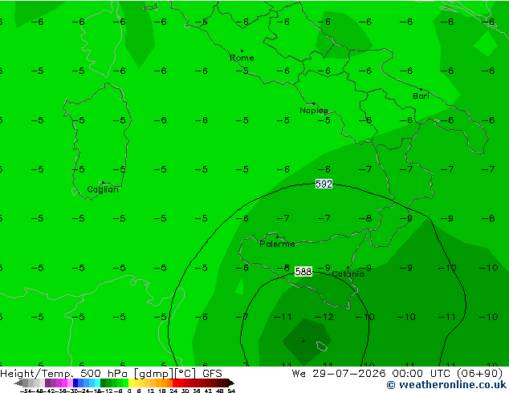This screenshot has height=393, width=509.
Task: Click the Cagliari city label
Action: [x=103, y=189]
